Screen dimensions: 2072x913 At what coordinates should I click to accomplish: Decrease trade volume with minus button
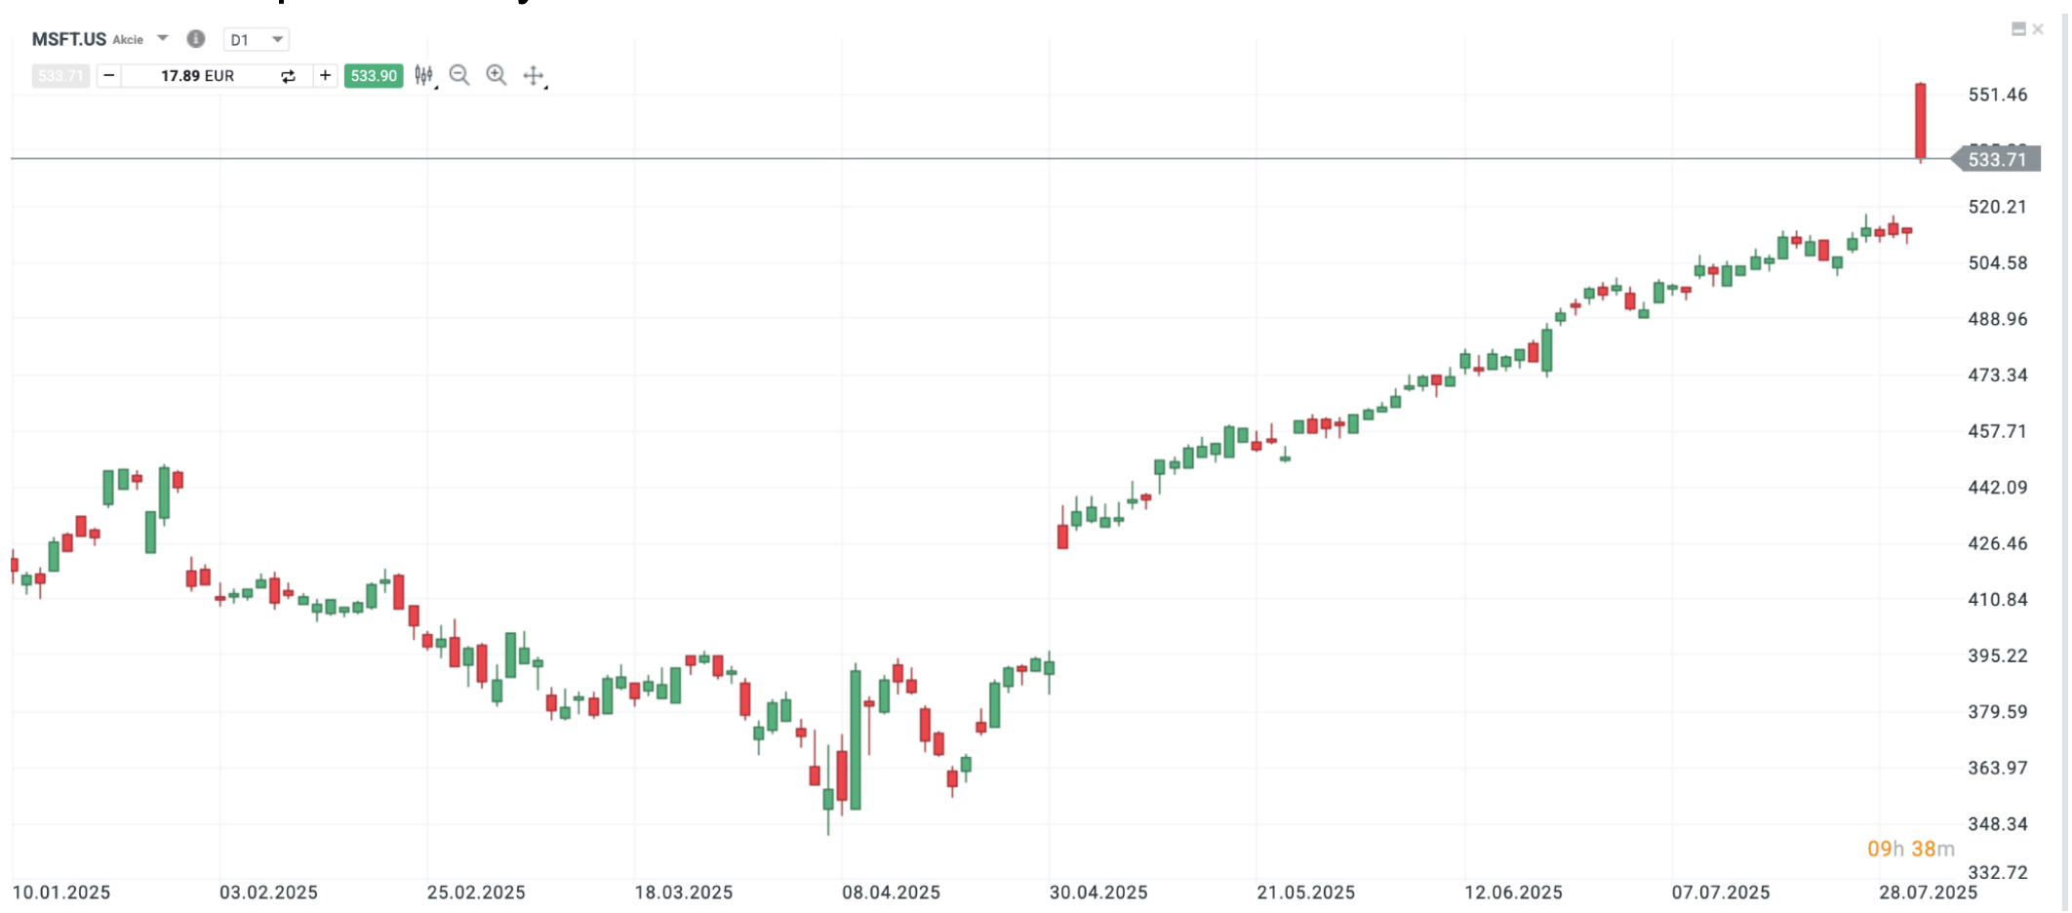[109, 75]
